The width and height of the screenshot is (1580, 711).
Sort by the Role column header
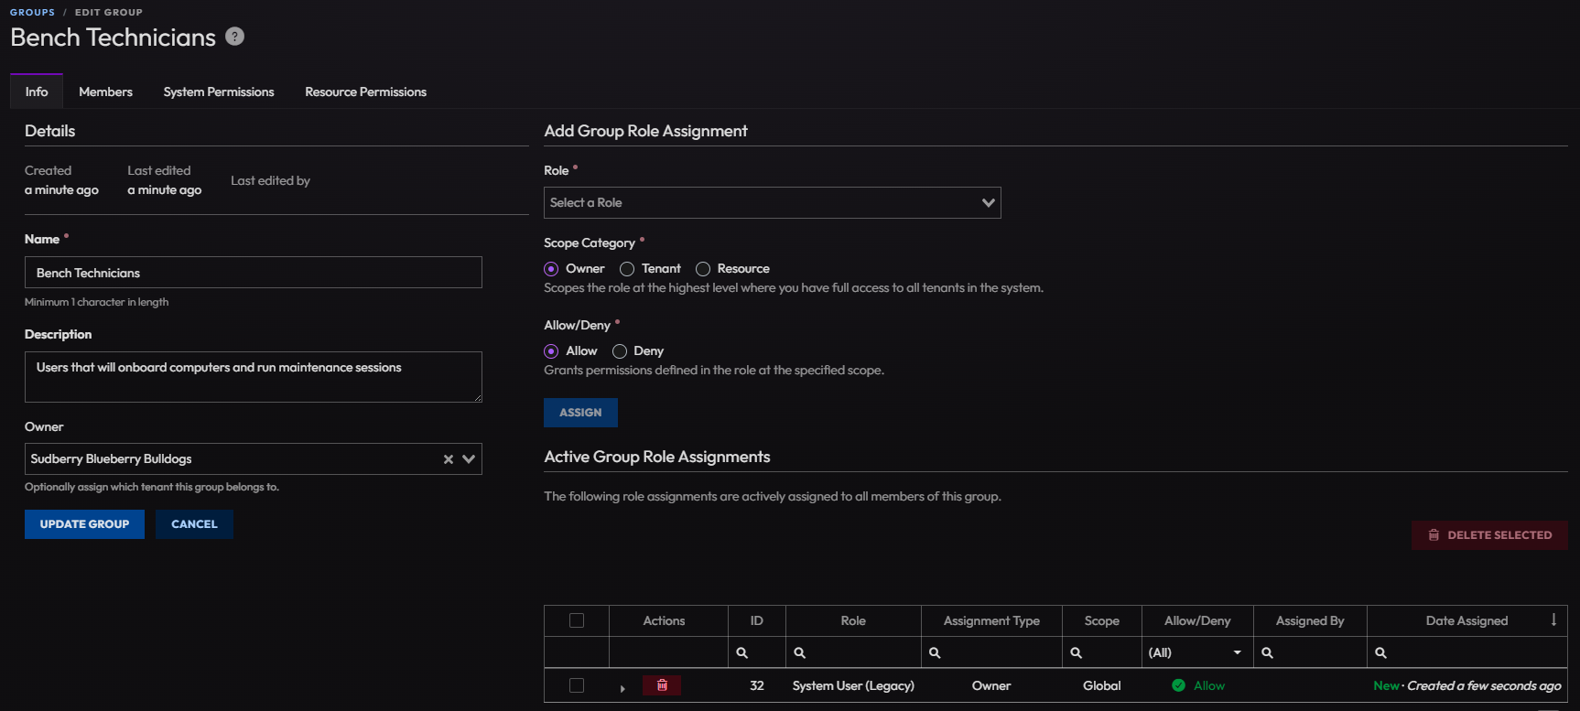(853, 620)
